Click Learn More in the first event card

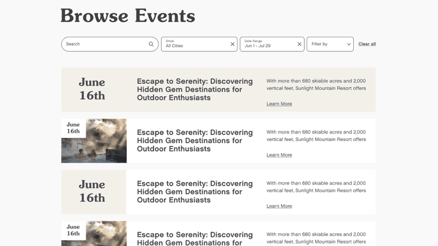point(279,104)
